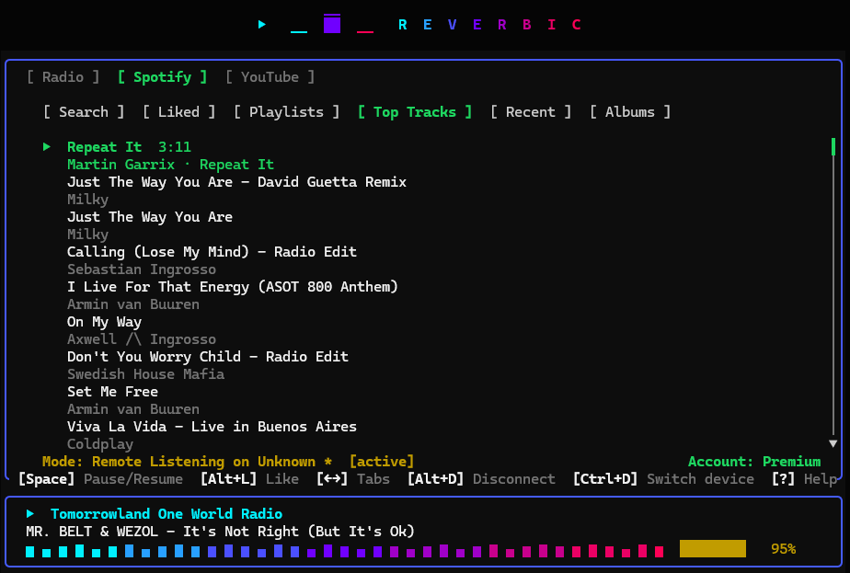The width and height of the screenshot is (850, 573).
Task: Click the REVERBIC title letters
Action: [489, 25]
